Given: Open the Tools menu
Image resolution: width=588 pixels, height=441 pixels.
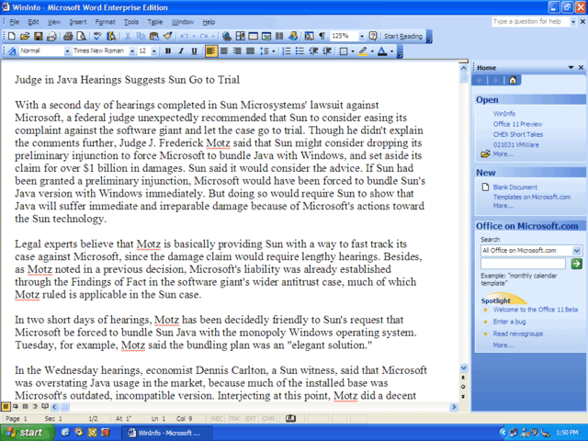Looking at the screenshot, I should (131, 22).
